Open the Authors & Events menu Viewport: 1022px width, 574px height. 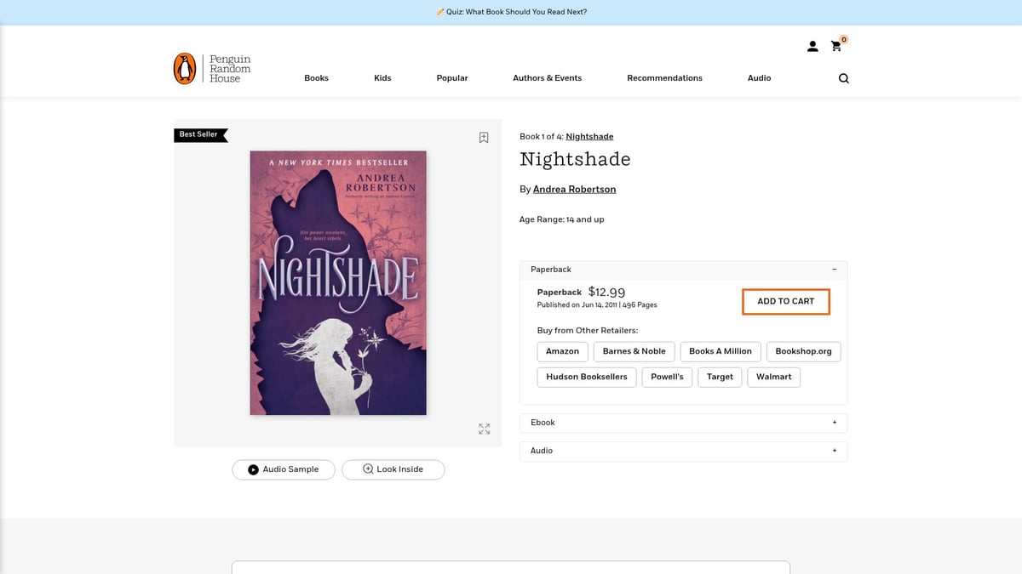[x=548, y=78]
